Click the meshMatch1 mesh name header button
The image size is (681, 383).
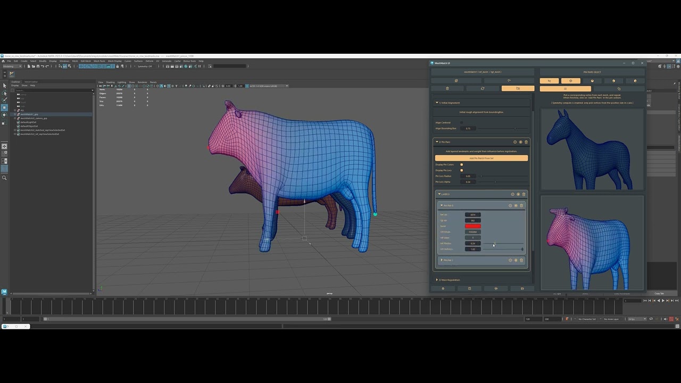pyautogui.click(x=483, y=72)
